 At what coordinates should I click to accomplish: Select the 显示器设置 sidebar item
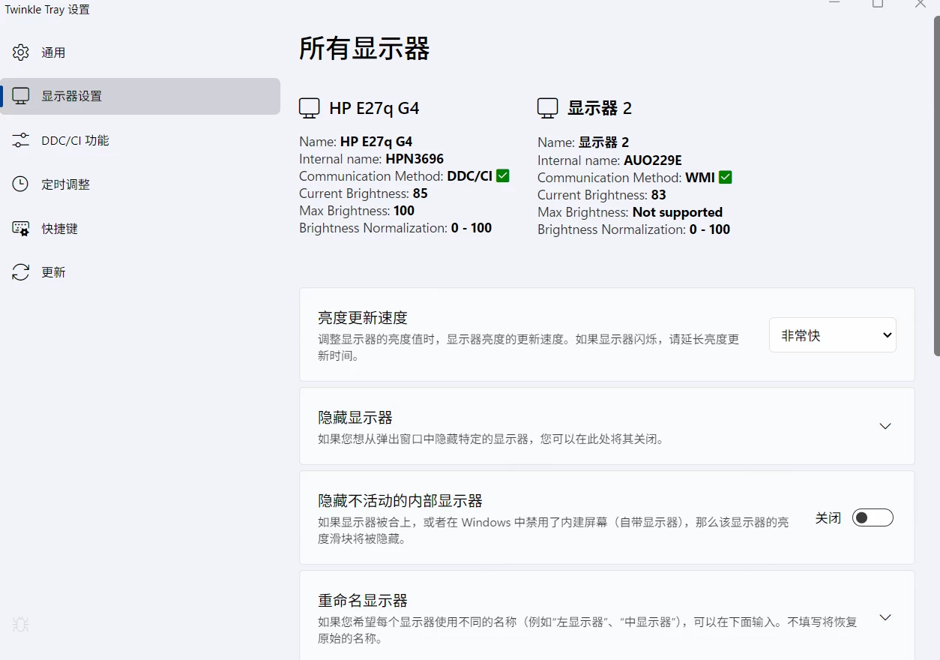click(140, 96)
